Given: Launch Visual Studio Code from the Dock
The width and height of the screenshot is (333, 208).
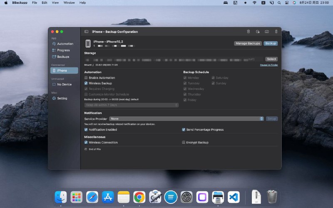Looking at the screenshot, I should pos(234,197).
